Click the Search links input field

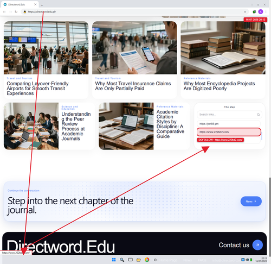pos(229,115)
